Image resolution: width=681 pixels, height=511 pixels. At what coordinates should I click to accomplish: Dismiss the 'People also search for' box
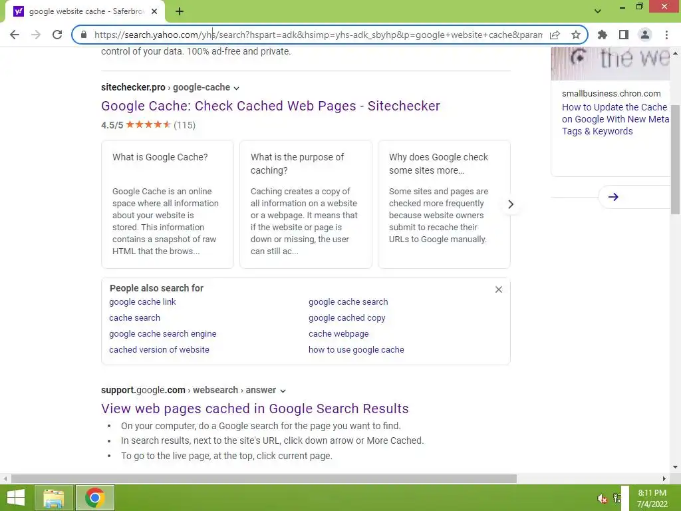pos(499,289)
